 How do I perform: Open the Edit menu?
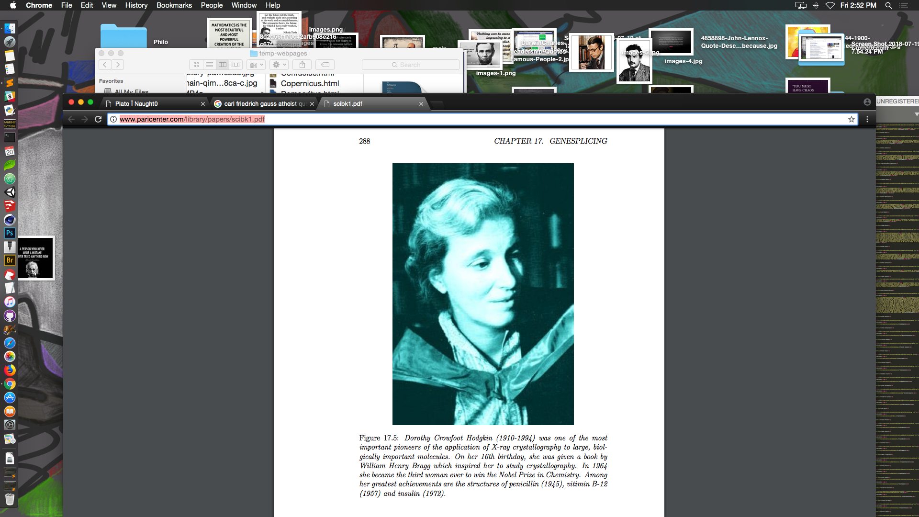coord(87,5)
